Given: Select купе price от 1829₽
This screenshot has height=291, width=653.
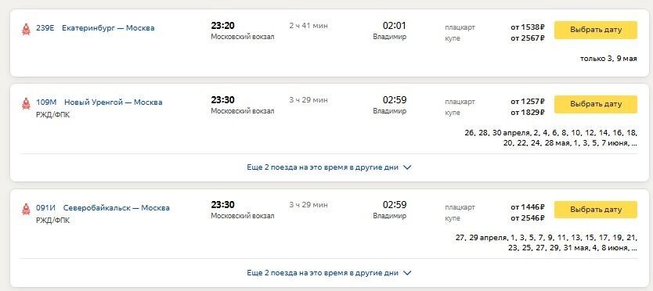Looking at the screenshot, I should (528, 113).
